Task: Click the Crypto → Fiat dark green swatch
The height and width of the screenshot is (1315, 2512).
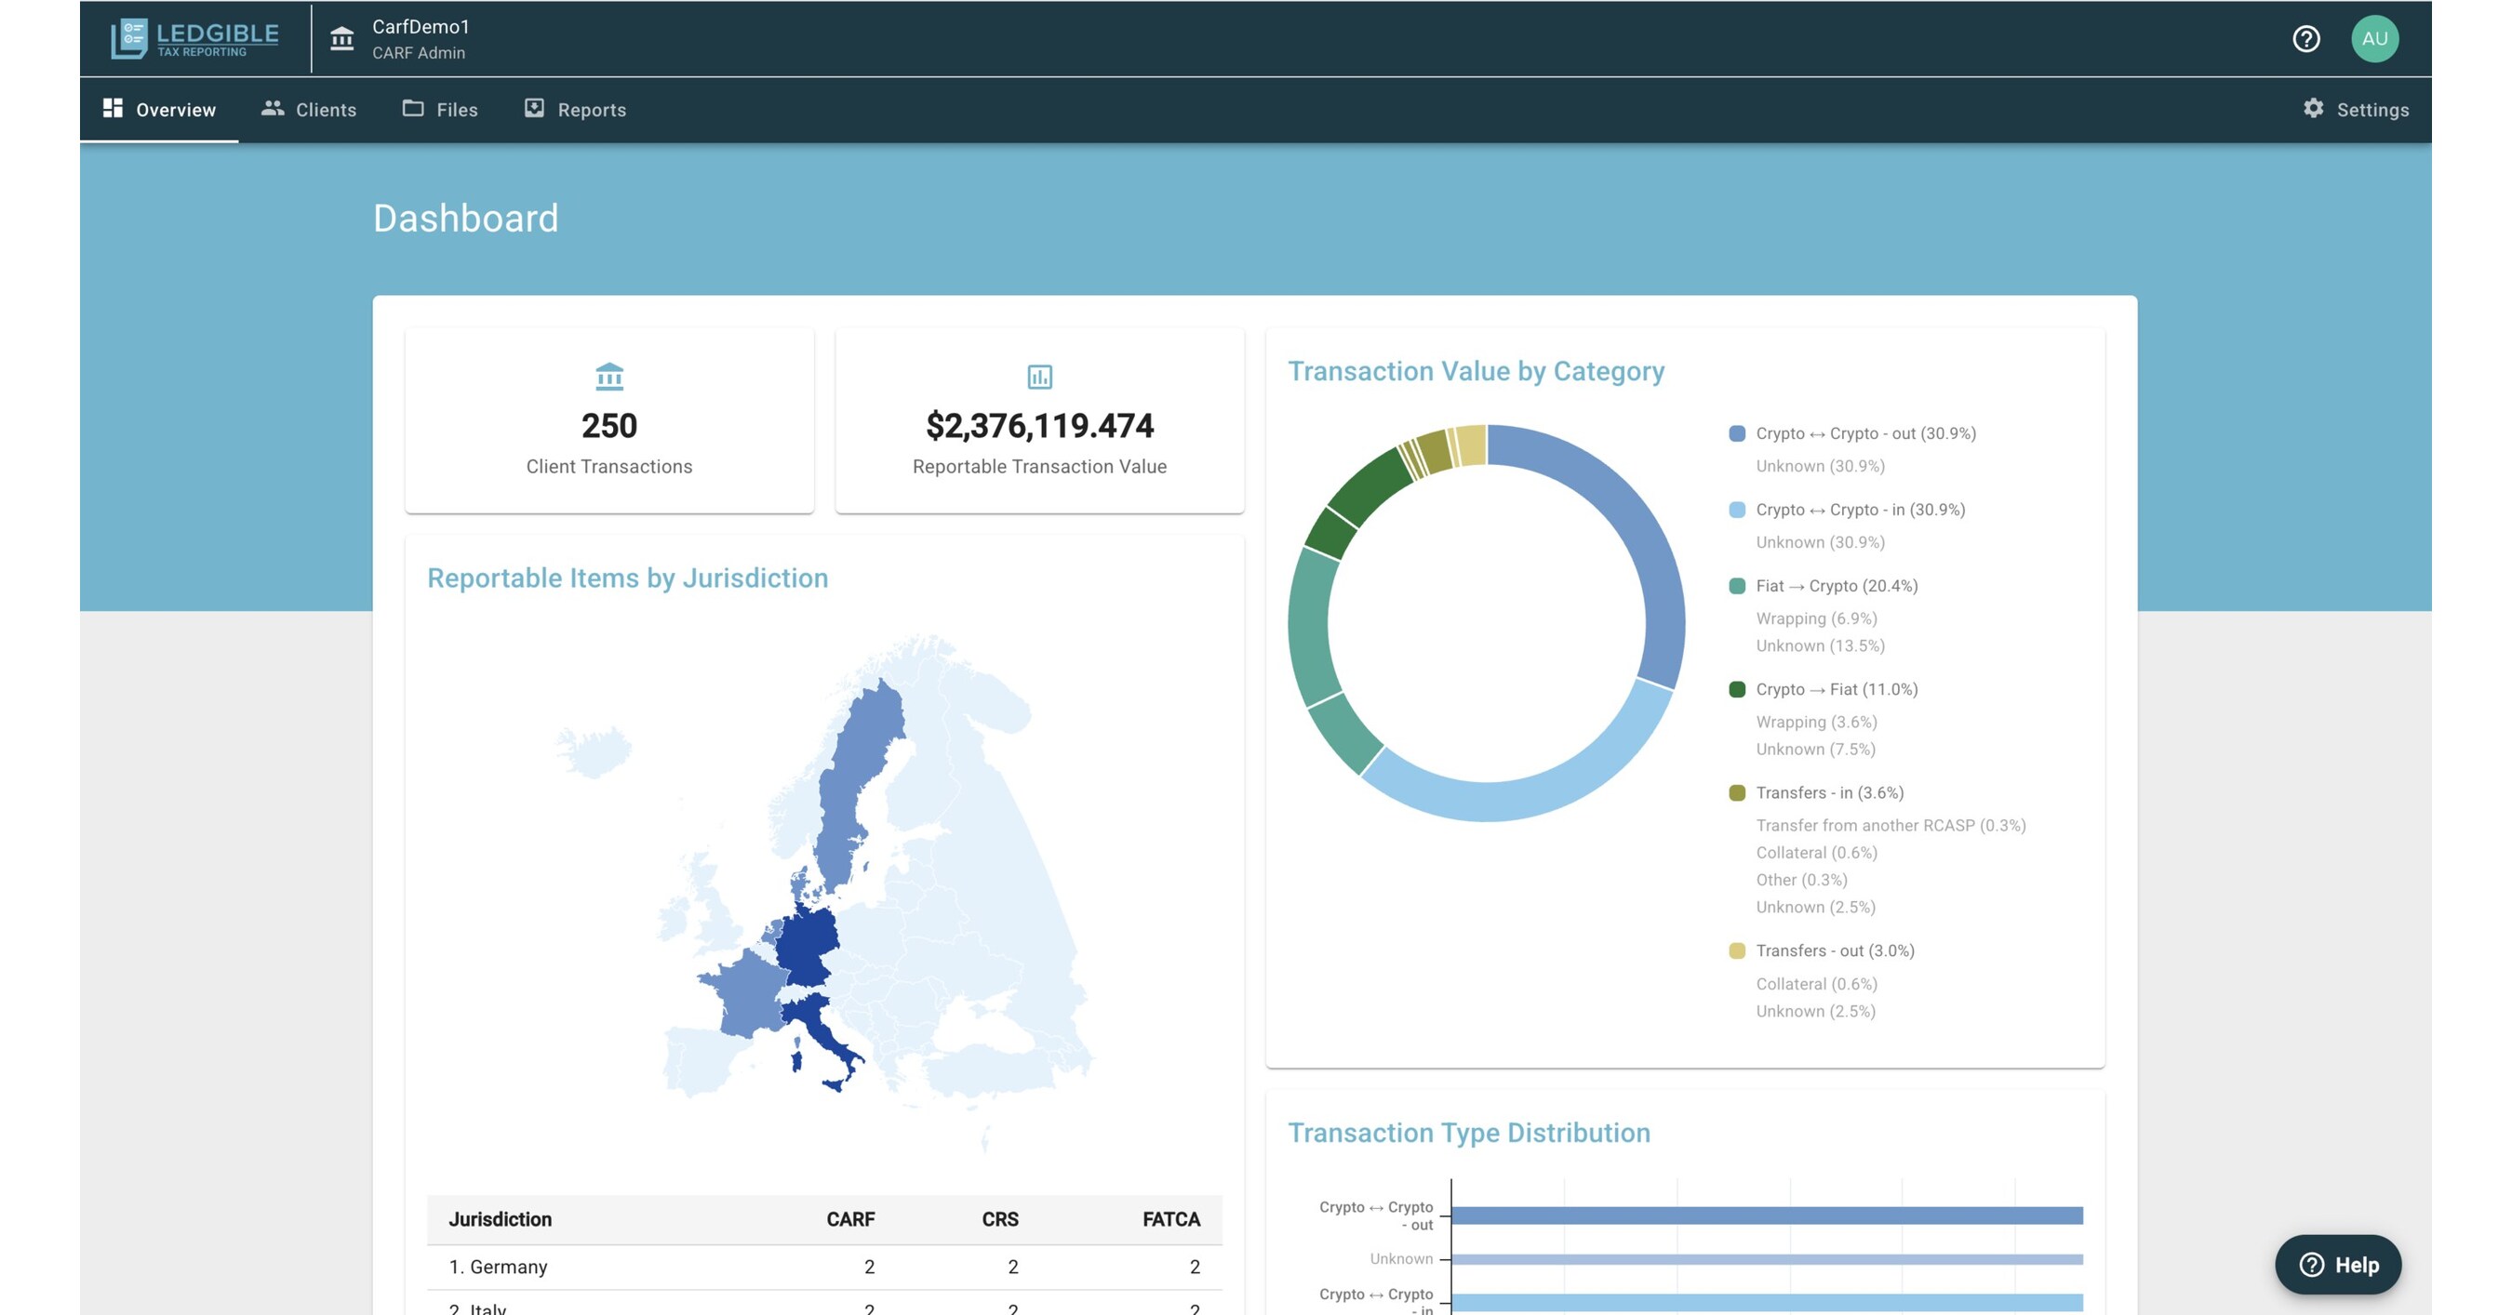Action: tap(1736, 689)
